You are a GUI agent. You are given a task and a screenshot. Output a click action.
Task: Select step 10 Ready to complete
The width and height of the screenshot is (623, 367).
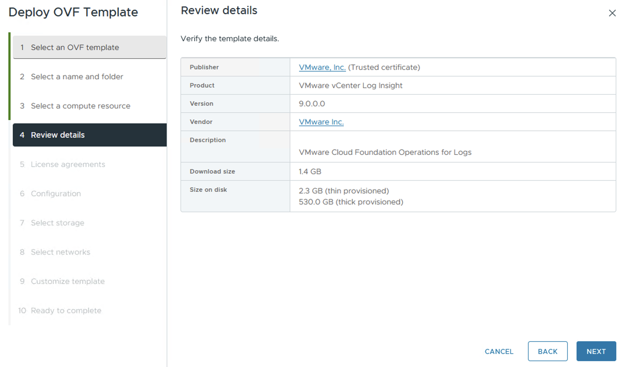click(66, 310)
